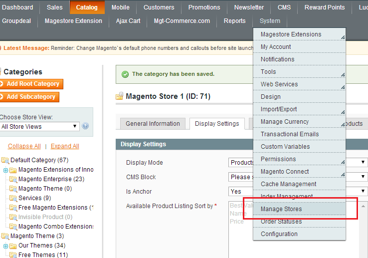The image size is (368, 258).
Task: Click the Collapse All link
Action: pos(24,146)
